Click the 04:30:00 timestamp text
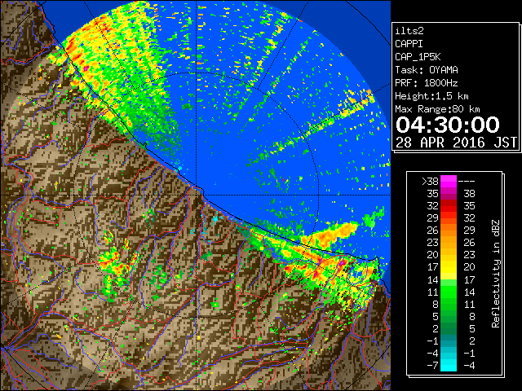Screen dimensions: 522x391 [x=448, y=125]
